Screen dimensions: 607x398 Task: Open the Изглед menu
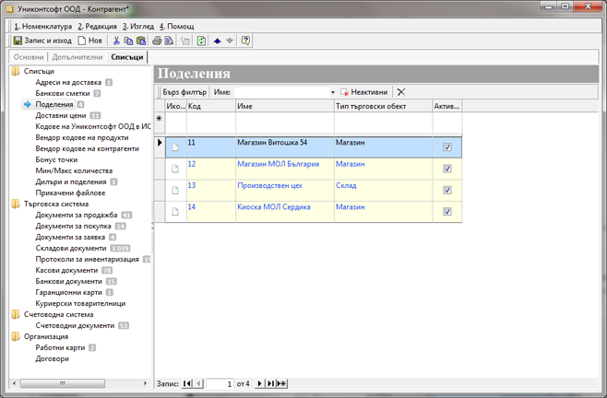click(x=138, y=27)
